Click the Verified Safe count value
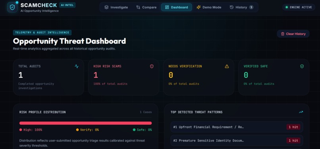This screenshot has height=149, width=320. tap(246, 75)
